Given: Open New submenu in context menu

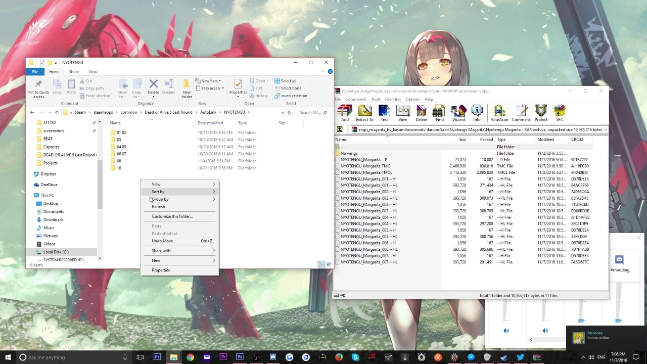Looking at the screenshot, I should 179,260.
